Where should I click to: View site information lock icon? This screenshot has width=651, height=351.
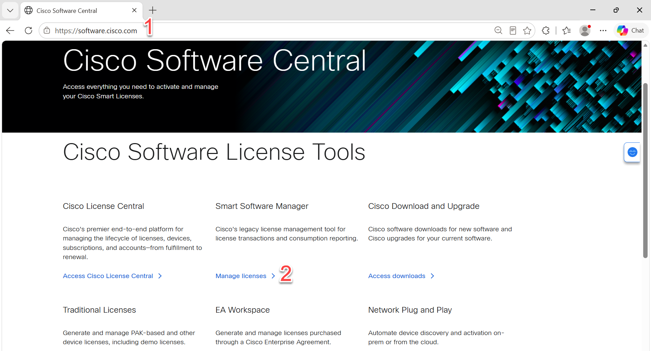[x=47, y=31]
